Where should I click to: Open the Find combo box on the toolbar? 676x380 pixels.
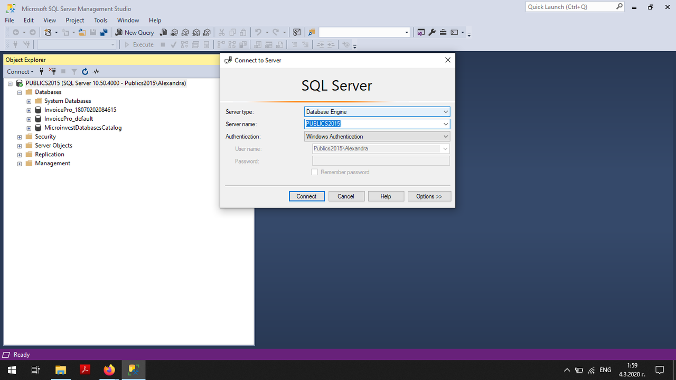pos(364,32)
